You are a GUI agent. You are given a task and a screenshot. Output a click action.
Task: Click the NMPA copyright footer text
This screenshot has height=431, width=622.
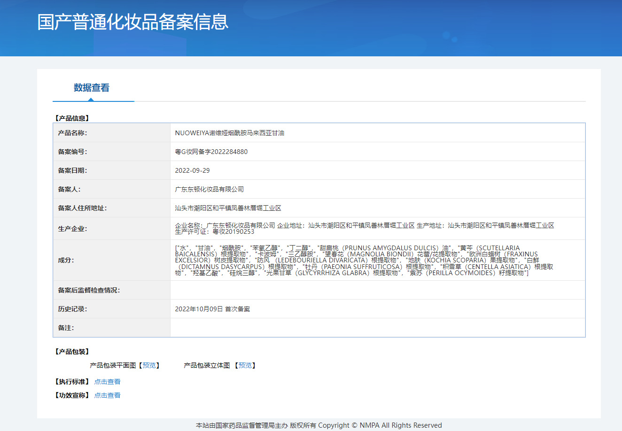(x=319, y=425)
